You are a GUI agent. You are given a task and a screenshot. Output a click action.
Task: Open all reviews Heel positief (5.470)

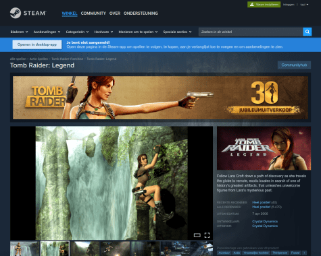pyautogui.click(x=267, y=207)
